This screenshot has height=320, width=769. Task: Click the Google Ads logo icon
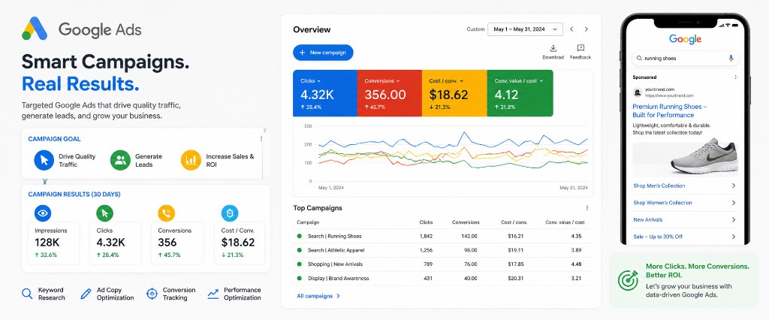click(x=35, y=29)
